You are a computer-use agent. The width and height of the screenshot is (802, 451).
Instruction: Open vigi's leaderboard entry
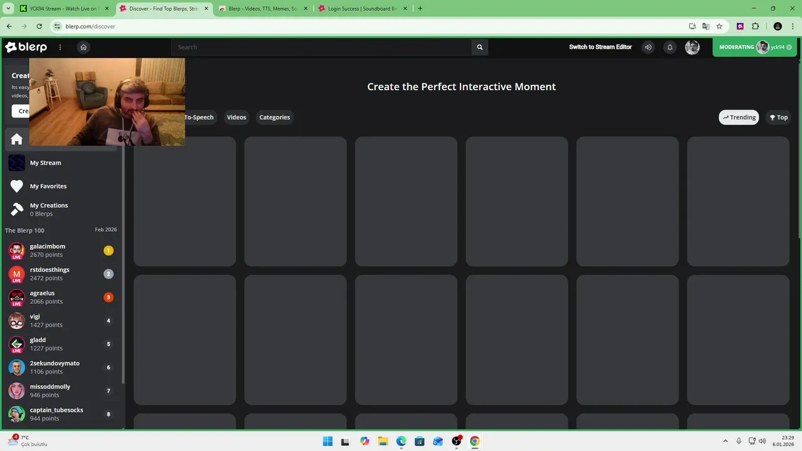(x=61, y=321)
